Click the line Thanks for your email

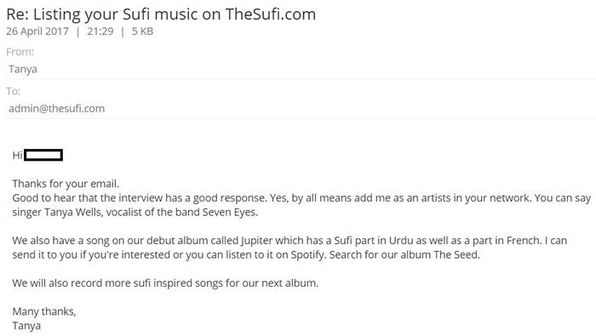coord(66,184)
